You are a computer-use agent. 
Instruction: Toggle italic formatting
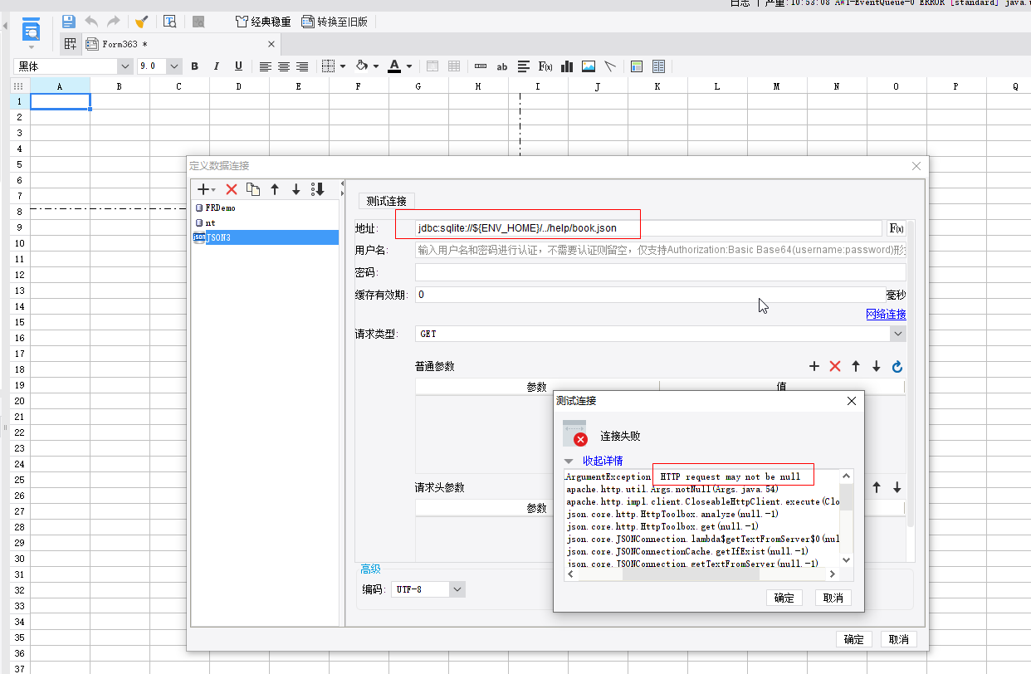217,66
